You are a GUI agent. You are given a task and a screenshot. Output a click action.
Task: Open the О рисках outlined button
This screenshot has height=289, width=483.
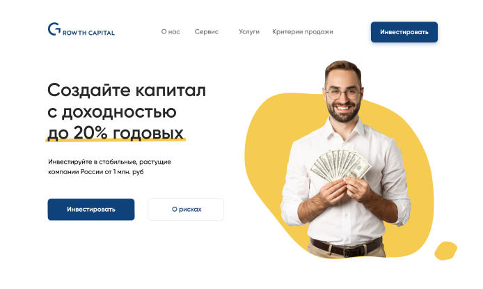click(x=186, y=210)
